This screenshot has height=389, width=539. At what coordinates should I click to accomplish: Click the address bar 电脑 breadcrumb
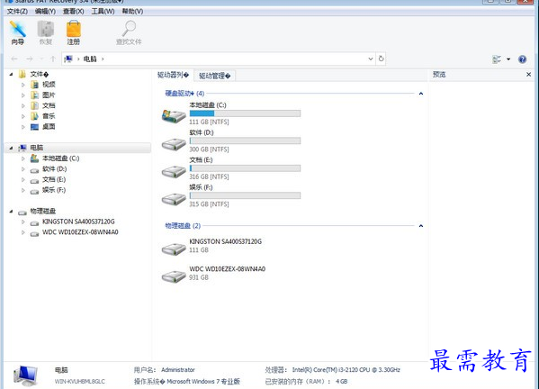pyautogui.click(x=90, y=59)
